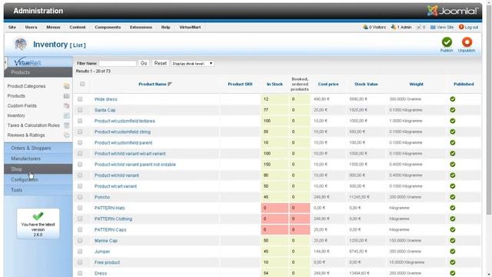
Task: Open the Help menu
Action: tap(166, 28)
